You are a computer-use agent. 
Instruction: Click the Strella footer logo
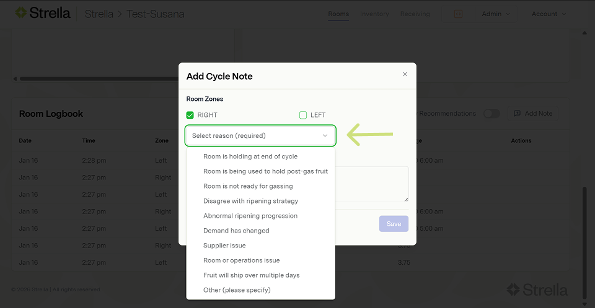pyautogui.click(x=537, y=289)
